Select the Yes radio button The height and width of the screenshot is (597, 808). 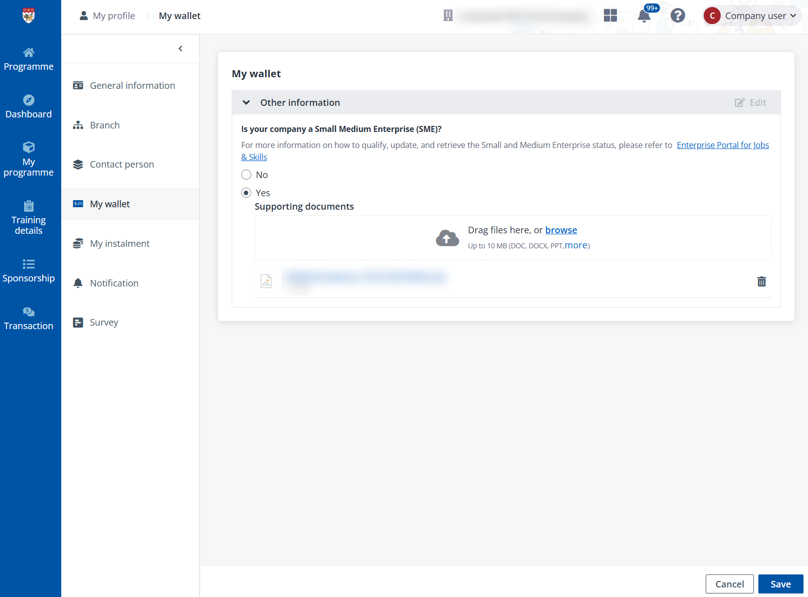coord(246,193)
